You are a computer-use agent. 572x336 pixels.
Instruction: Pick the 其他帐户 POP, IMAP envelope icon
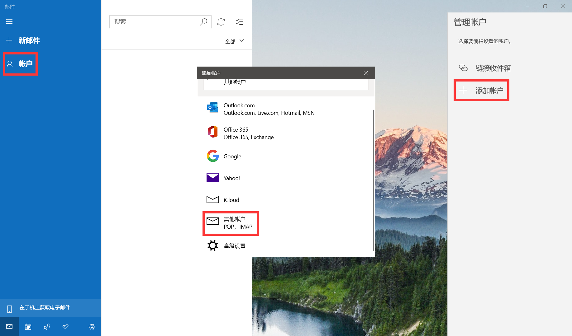click(213, 221)
